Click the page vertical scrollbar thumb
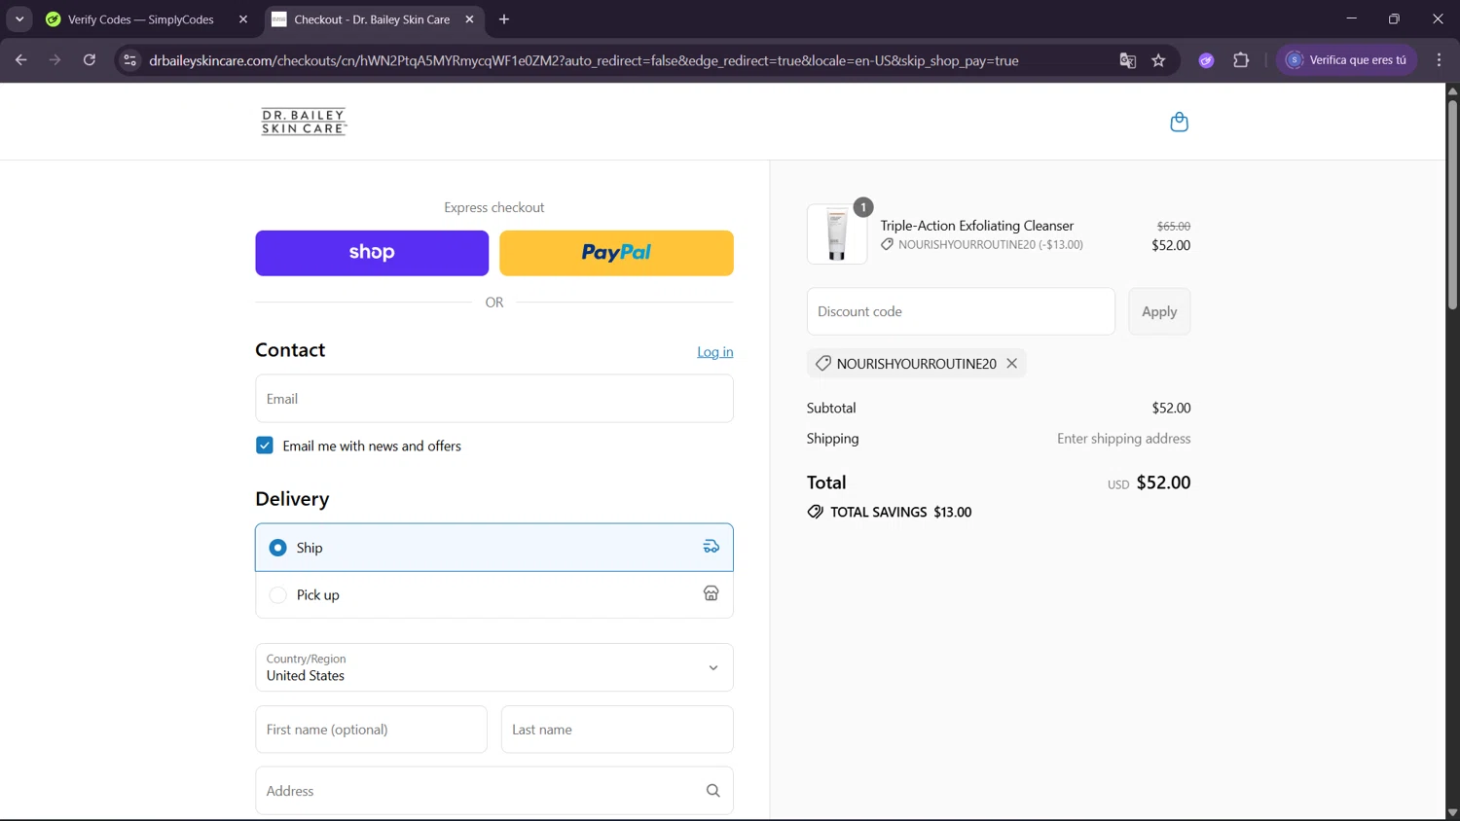 pos(1452,204)
